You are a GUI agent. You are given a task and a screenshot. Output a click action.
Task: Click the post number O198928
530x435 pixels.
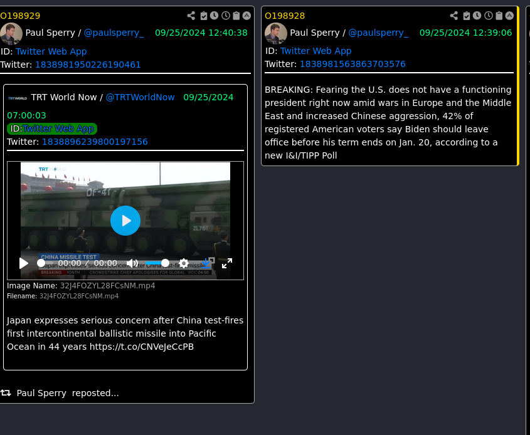point(285,16)
